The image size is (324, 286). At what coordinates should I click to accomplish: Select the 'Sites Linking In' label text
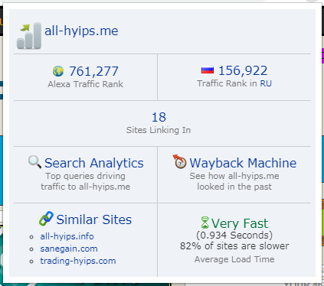[159, 130]
